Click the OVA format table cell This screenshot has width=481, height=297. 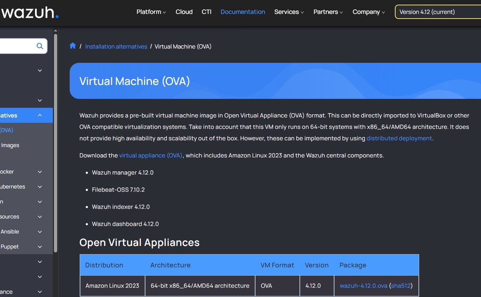point(277,286)
